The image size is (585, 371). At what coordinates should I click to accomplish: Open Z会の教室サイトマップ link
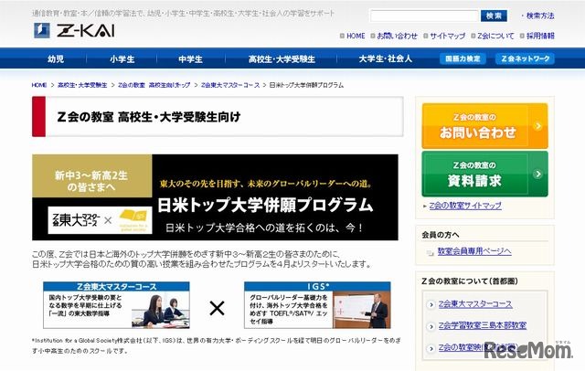click(465, 206)
